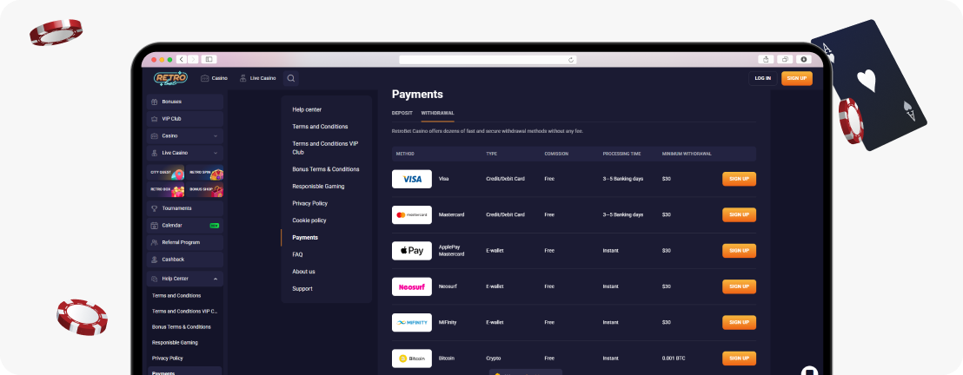Click the browser tabs overview icon
963x375 pixels.
[x=785, y=60]
